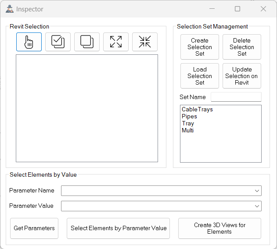Click Create 3D Views for Elements

click(x=219, y=228)
